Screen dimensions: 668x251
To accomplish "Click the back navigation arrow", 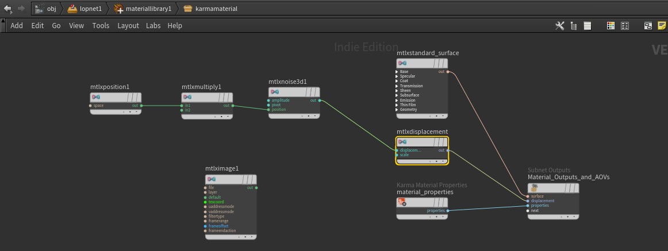I will click(x=7, y=9).
